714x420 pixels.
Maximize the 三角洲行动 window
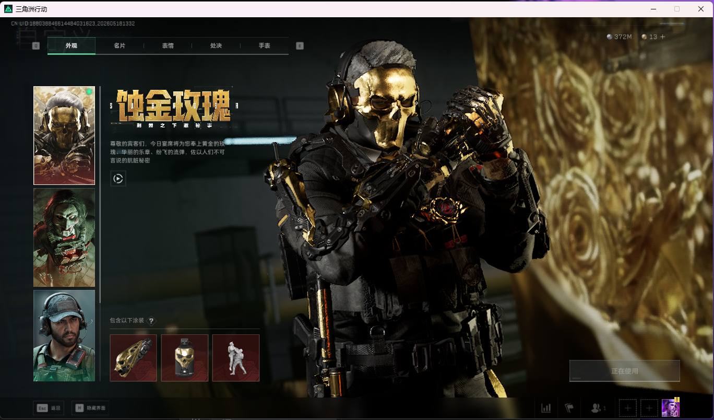point(677,9)
